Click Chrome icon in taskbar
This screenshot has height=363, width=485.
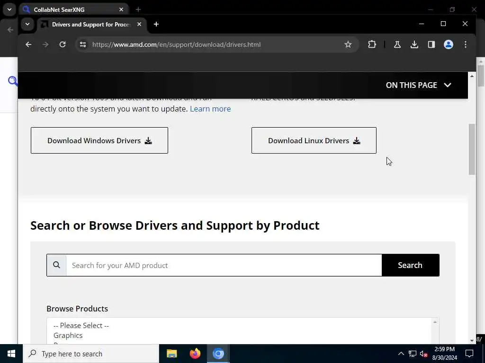point(218,354)
